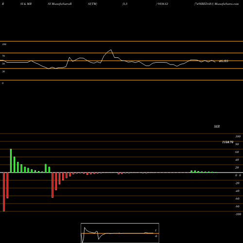This screenshot has width=243, height=243.
Task: Open the mini overview chart thumbnail at bottom
Action: [x=120, y=233]
